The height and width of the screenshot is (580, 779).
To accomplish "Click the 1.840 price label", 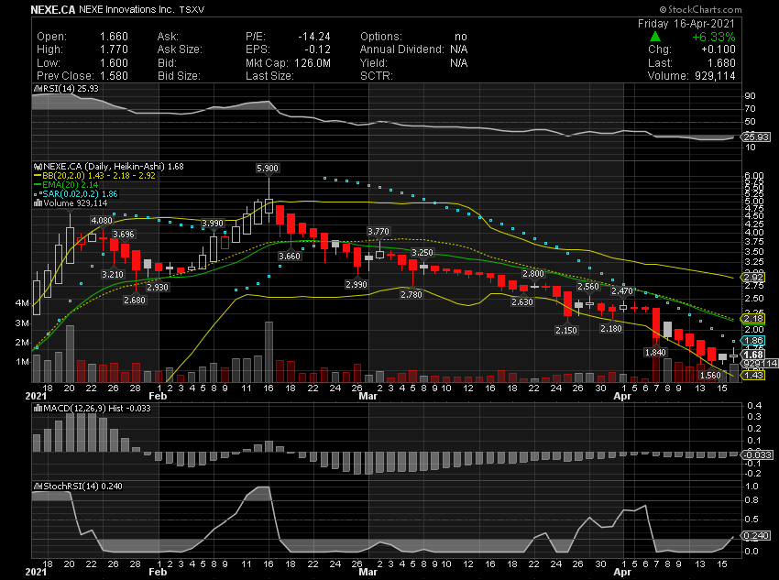I will click(x=655, y=353).
